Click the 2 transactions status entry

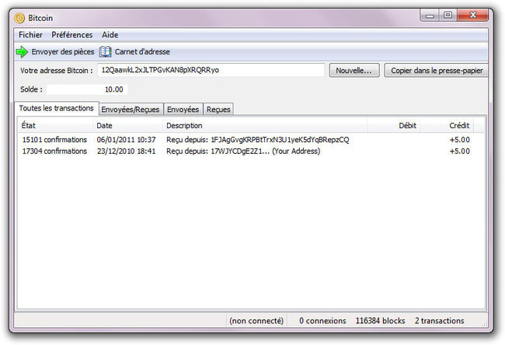coord(439,321)
